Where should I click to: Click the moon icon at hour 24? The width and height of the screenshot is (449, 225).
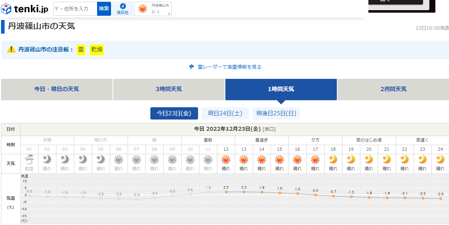click(440, 159)
